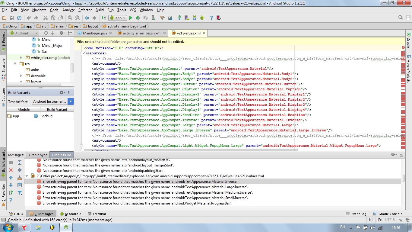Open the Analyze menu
Image resolution: width=412 pixels, height=232 pixels.
click(x=68, y=10)
